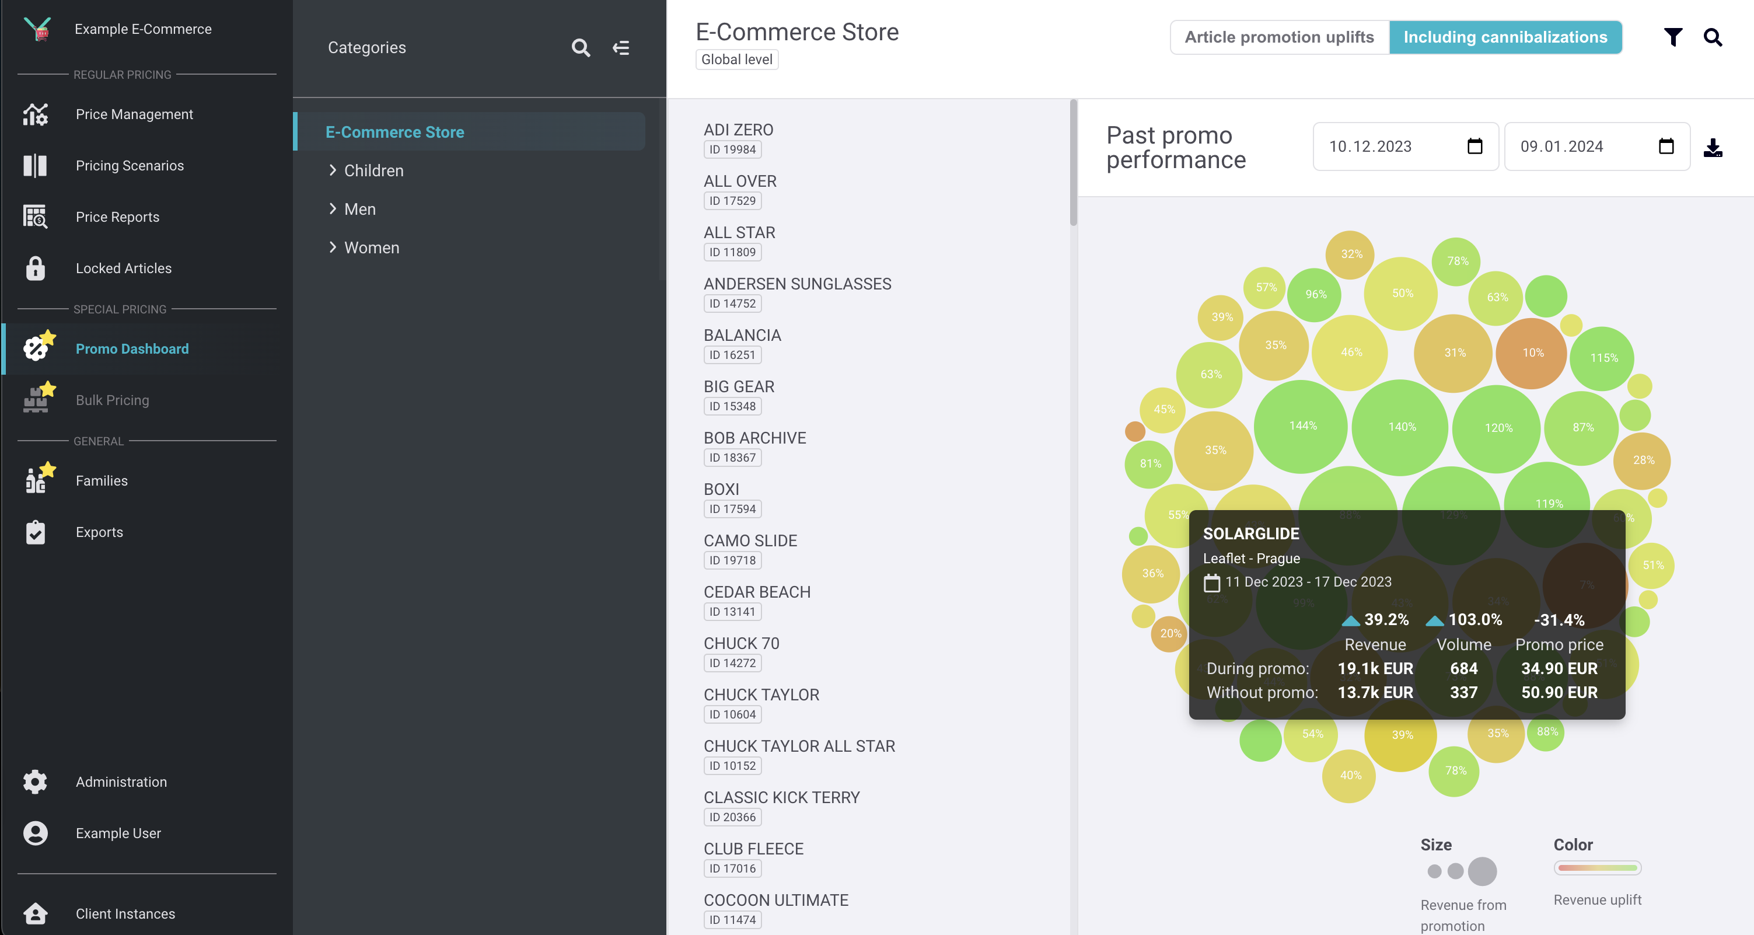This screenshot has width=1754, height=935.
Task: Click the 96% green bubble
Action: click(1315, 294)
